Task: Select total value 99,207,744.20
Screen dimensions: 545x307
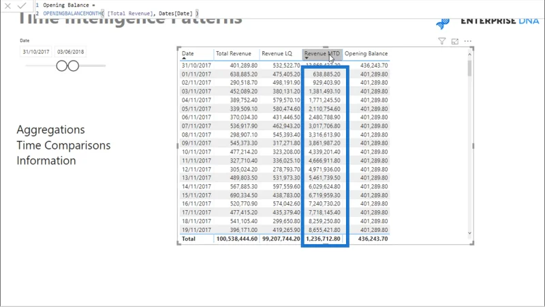Action: pyautogui.click(x=281, y=239)
